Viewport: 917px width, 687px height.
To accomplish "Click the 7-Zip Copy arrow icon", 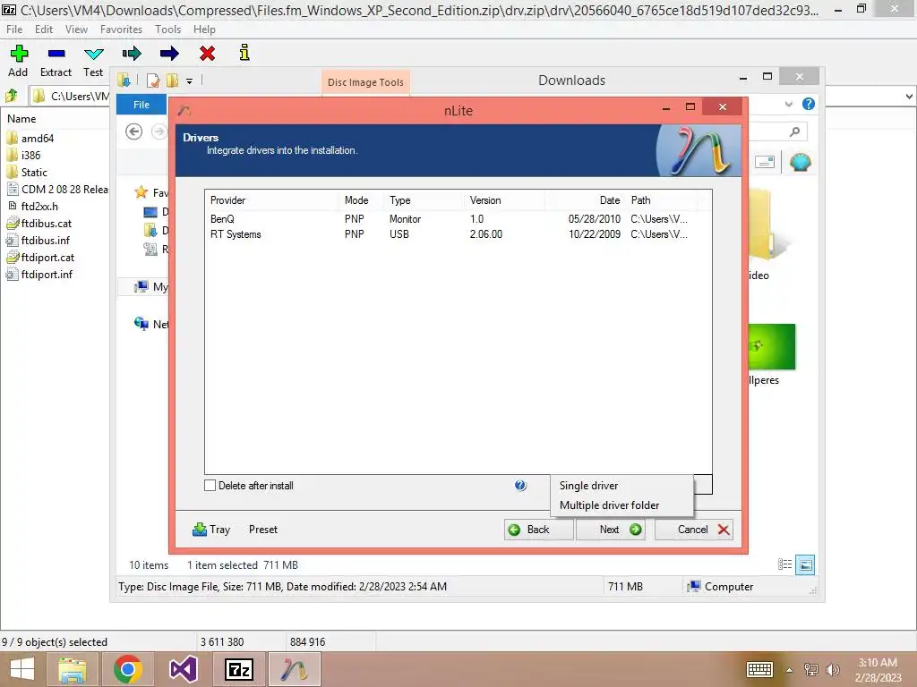I will point(132,54).
